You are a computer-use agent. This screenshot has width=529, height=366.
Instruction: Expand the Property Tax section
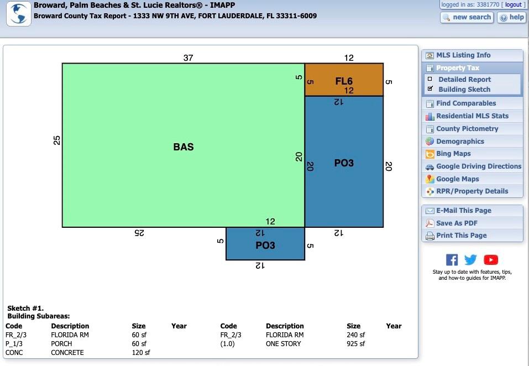[457, 68]
